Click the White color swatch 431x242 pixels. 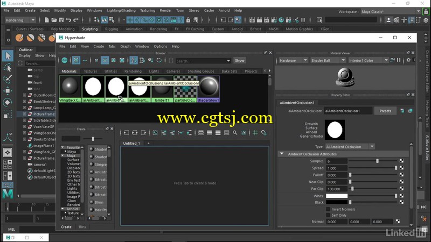tap(337, 196)
